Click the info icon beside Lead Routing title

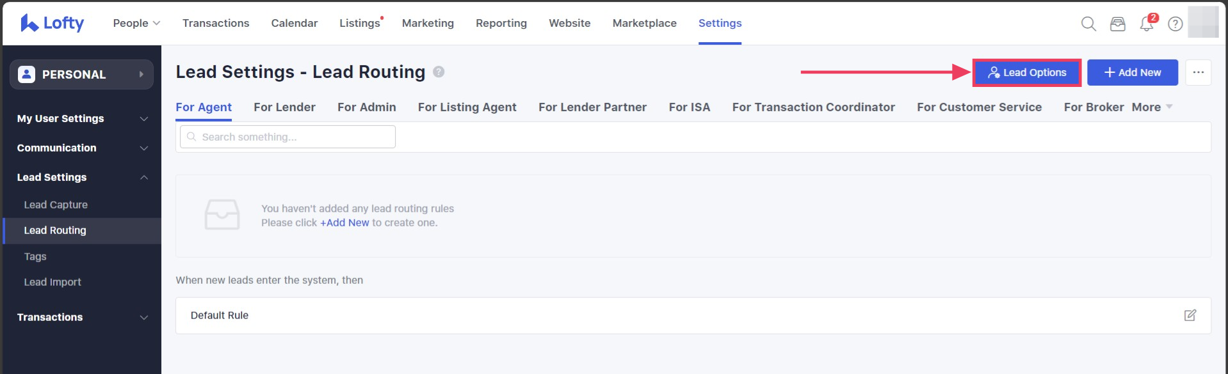pos(439,72)
